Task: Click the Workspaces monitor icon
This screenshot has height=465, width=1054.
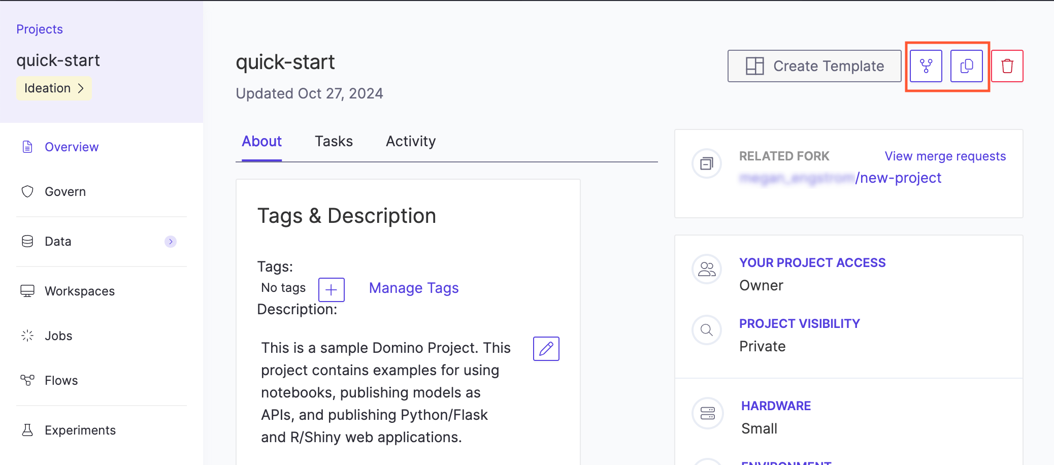Action: click(27, 291)
